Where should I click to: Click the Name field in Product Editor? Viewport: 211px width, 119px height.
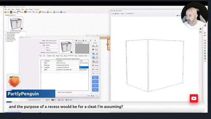(x=52, y=41)
